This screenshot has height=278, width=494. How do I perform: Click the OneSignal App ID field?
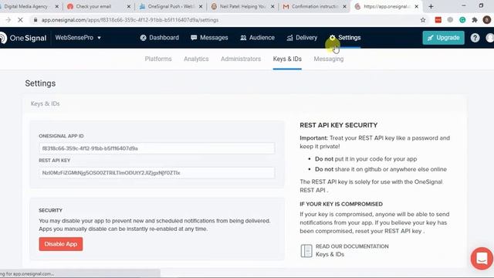point(157,148)
